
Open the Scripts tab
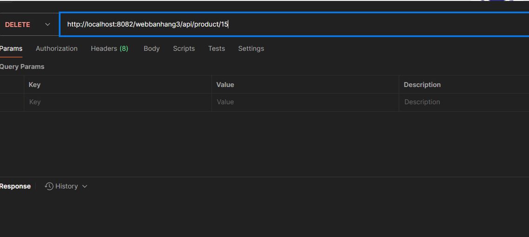tap(183, 48)
